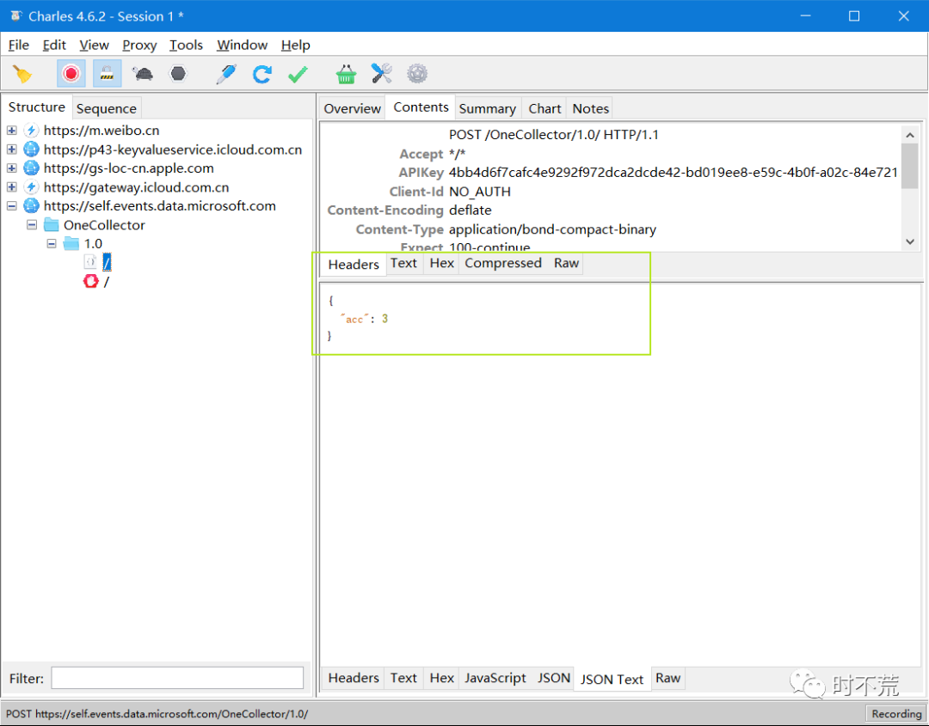This screenshot has width=929, height=726.
Task: Open the Window menu
Action: [x=242, y=45]
